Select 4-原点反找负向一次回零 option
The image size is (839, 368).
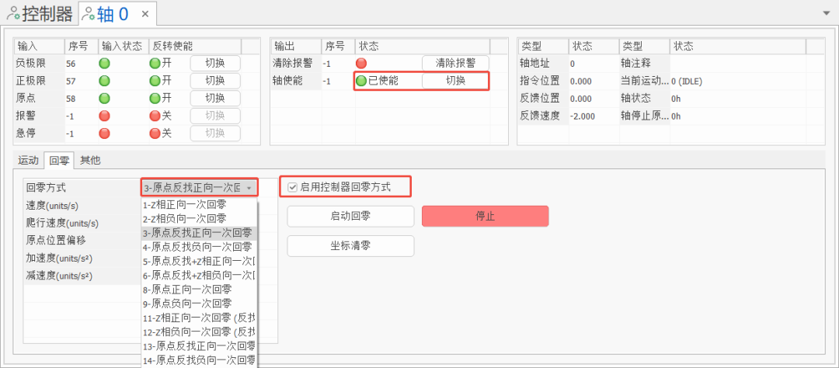(200, 247)
